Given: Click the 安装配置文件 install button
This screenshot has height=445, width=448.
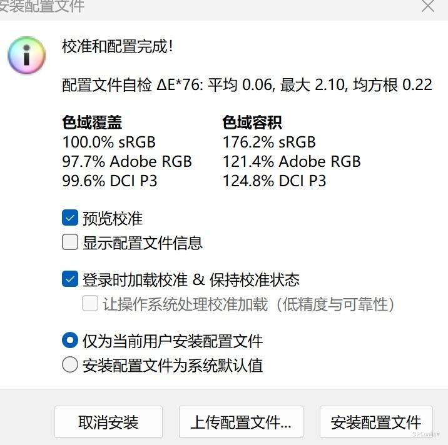Looking at the screenshot, I should [x=375, y=422].
